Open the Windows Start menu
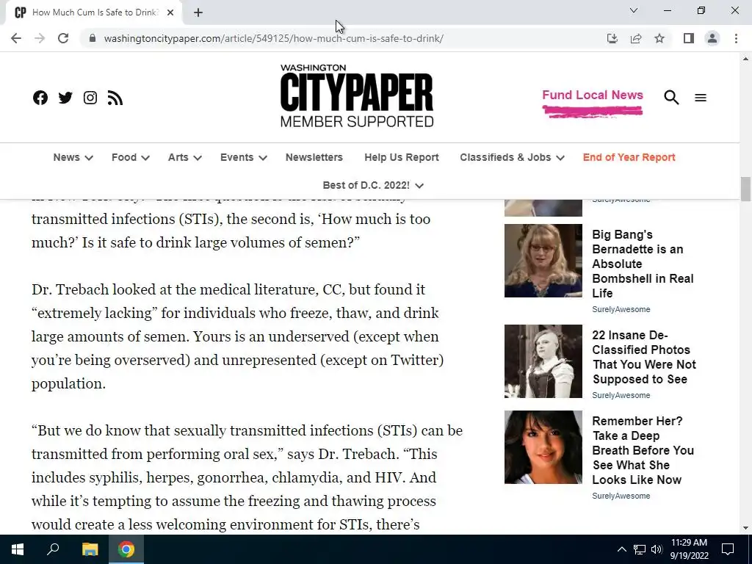The image size is (752, 564). 18,549
